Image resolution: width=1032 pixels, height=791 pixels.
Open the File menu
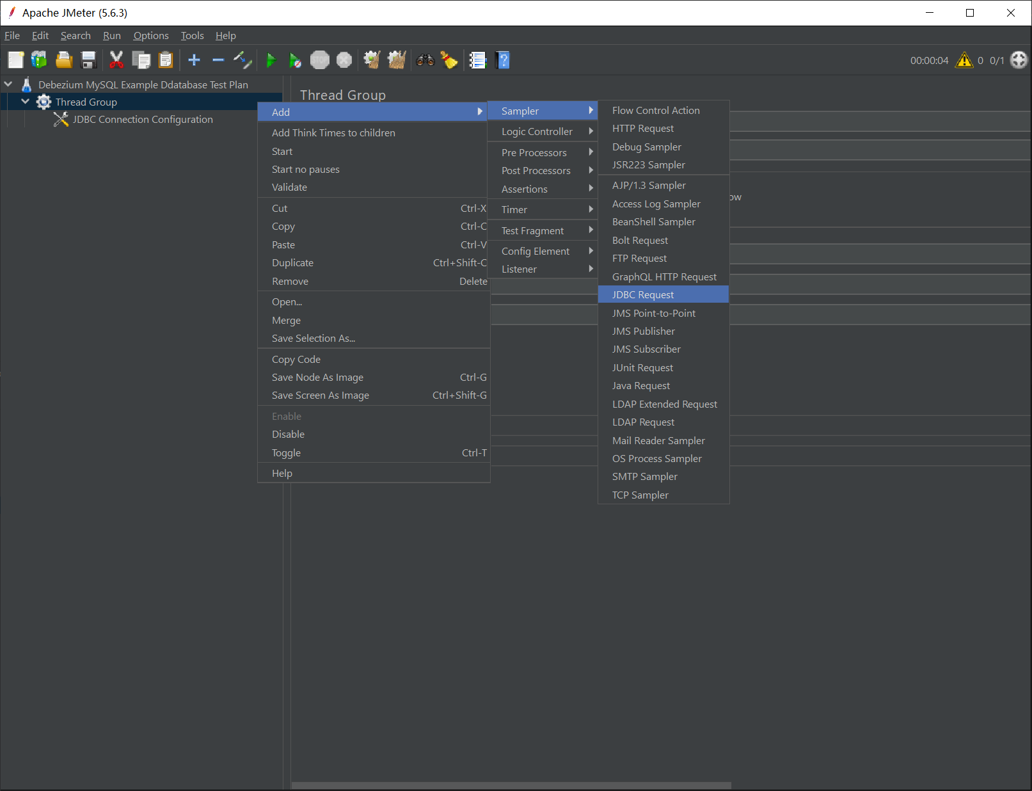coord(12,35)
